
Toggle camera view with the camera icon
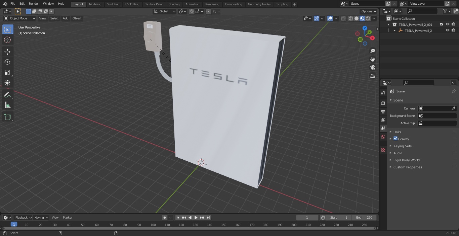point(373,67)
